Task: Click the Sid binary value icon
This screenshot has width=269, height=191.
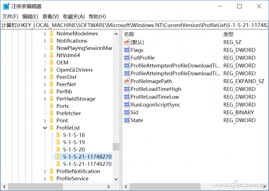Action: 126,113
